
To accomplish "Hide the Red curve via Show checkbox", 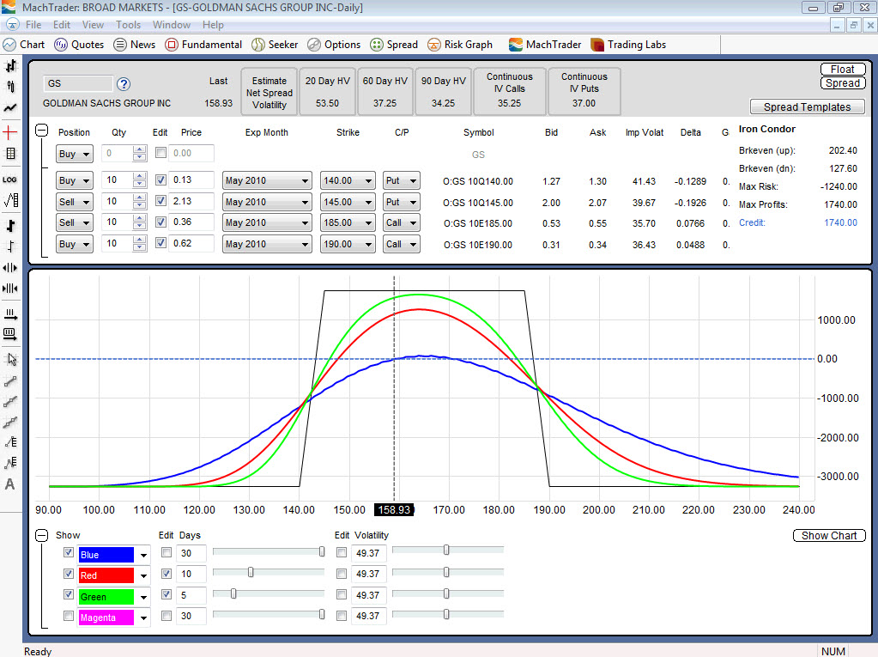I will tap(69, 574).
